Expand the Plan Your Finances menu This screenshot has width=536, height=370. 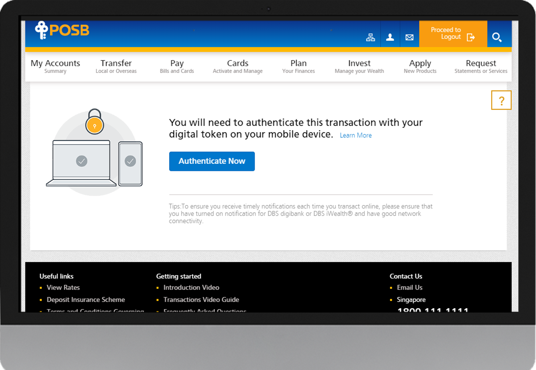pyautogui.click(x=298, y=66)
